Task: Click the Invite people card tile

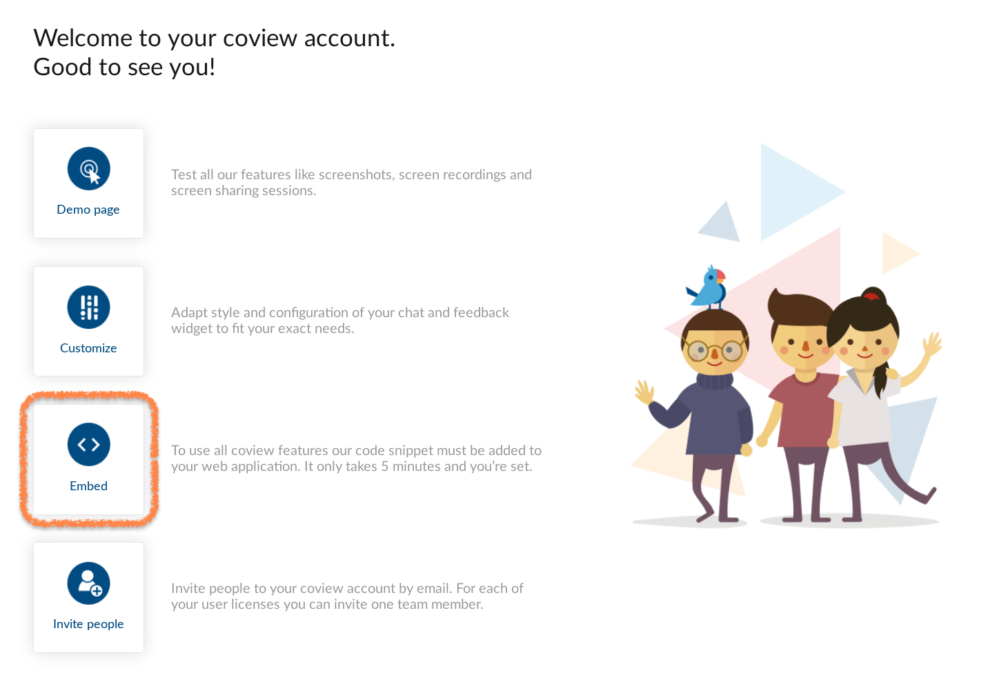Action: click(x=88, y=597)
